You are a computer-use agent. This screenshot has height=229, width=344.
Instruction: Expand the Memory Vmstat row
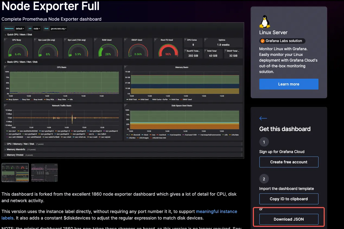pyautogui.click(x=15, y=155)
